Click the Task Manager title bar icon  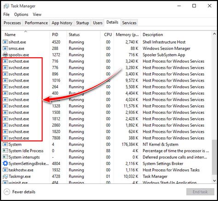(x=6, y=6)
